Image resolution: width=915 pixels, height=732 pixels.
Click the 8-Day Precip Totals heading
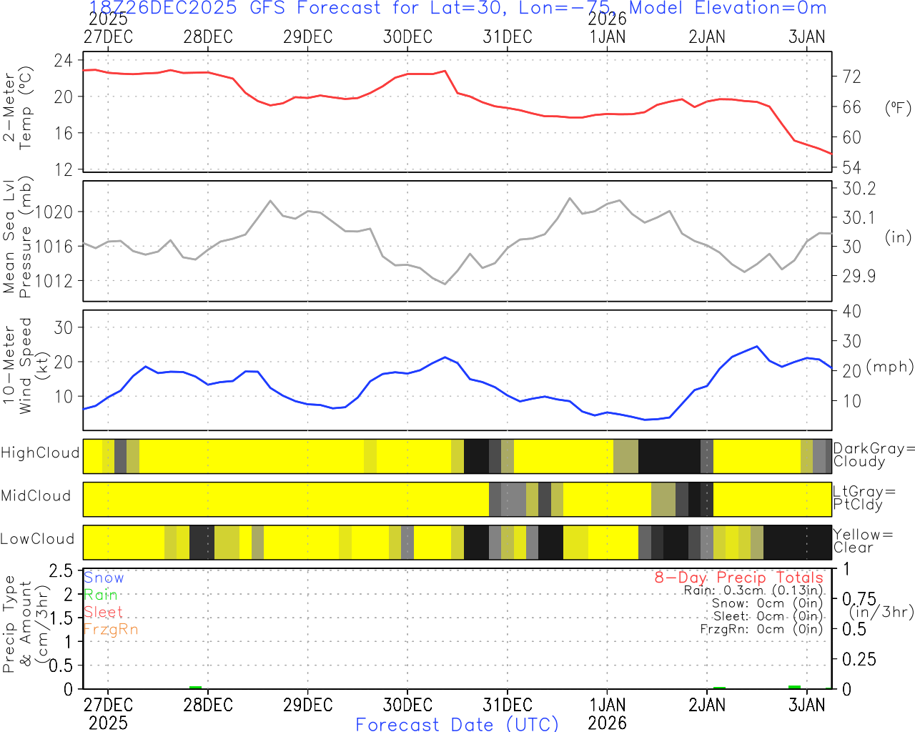pyautogui.click(x=739, y=578)
